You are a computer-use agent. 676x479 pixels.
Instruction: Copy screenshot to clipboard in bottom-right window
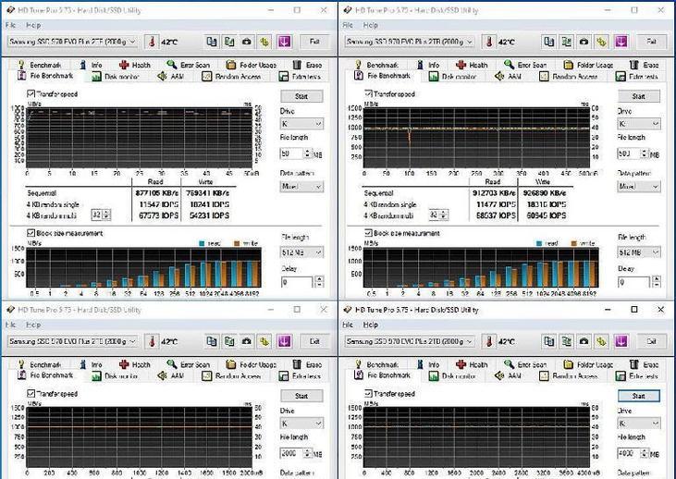(567, 341)
